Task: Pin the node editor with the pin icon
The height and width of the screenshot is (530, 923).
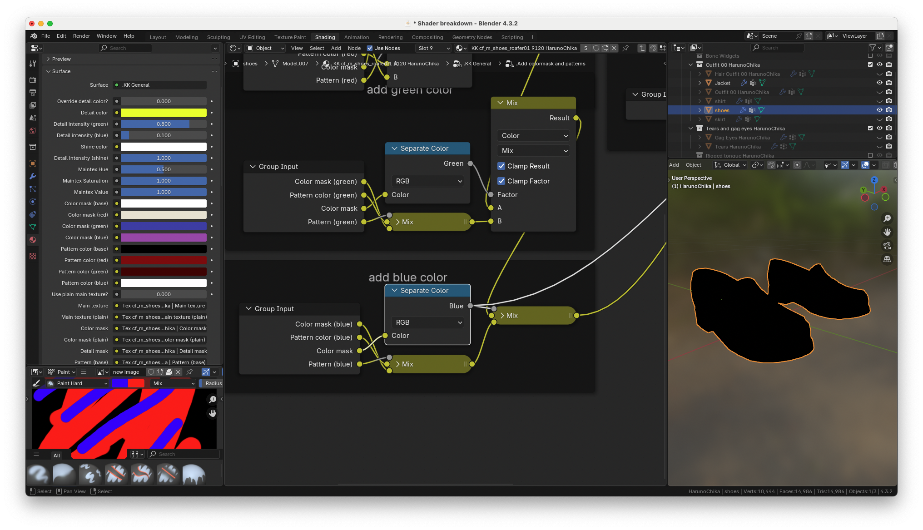Action: (625, 48)
